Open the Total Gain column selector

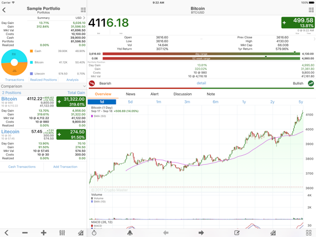pyautogui.click(x=76, y=93)
